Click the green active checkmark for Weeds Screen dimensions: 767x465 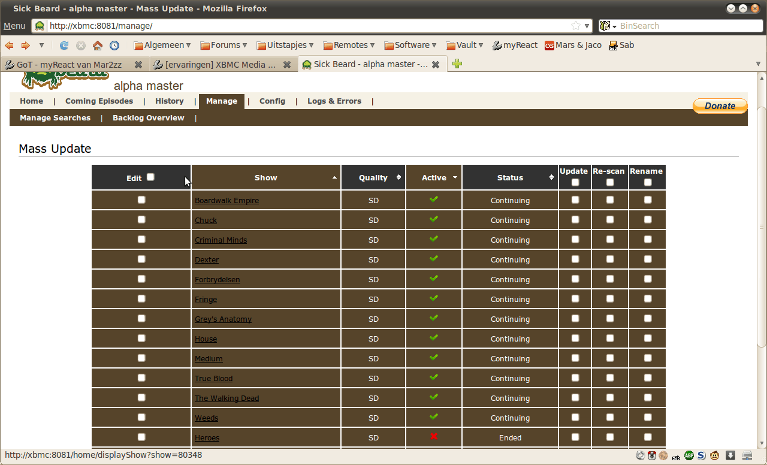pos(434,416)
